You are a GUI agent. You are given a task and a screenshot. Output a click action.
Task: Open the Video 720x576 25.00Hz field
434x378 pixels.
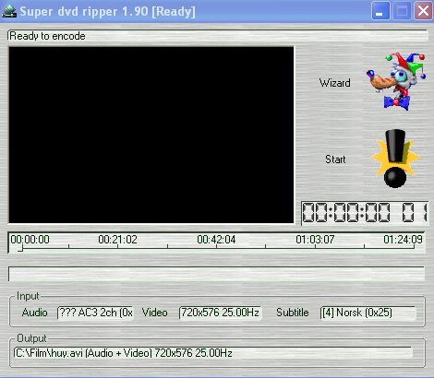coord(220,313)
